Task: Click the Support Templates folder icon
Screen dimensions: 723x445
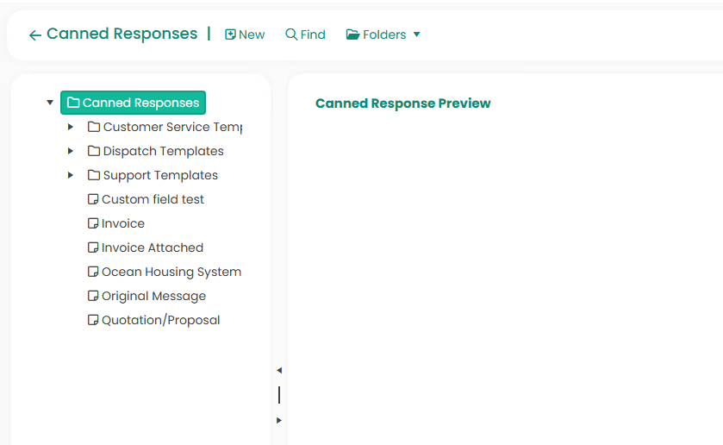Action: pyautogui.click(x=94, y=175)
